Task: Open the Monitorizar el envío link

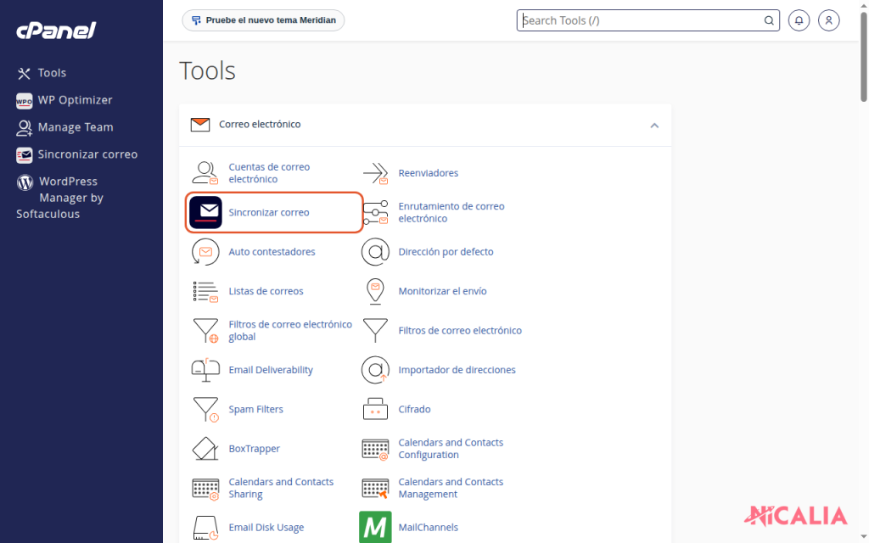Action: (442, 291)
